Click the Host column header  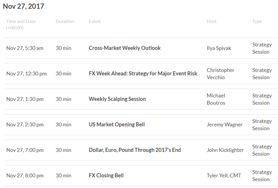211,21
